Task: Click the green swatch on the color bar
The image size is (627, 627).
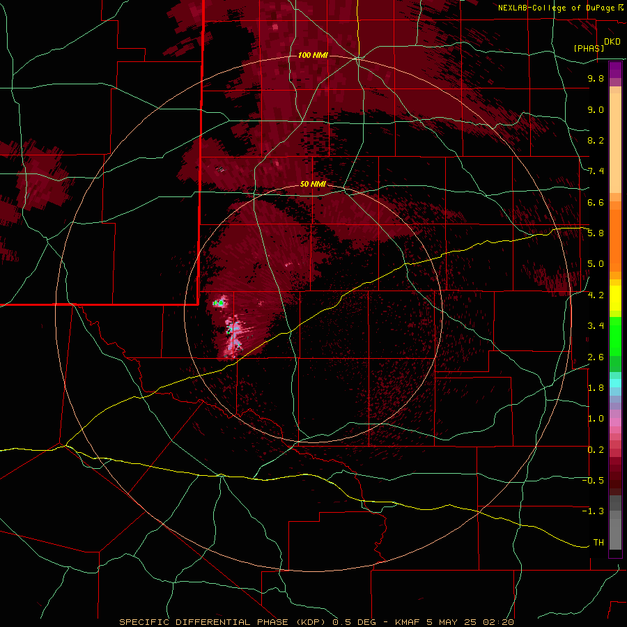Action: pyautogui.click(x=615, y=336)
